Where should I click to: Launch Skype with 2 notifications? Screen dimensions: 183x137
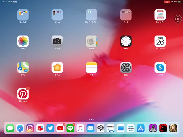[x=160, y=67]
